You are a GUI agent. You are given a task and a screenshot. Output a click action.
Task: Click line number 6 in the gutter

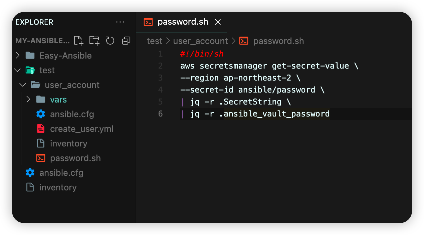tap(161, 114)
